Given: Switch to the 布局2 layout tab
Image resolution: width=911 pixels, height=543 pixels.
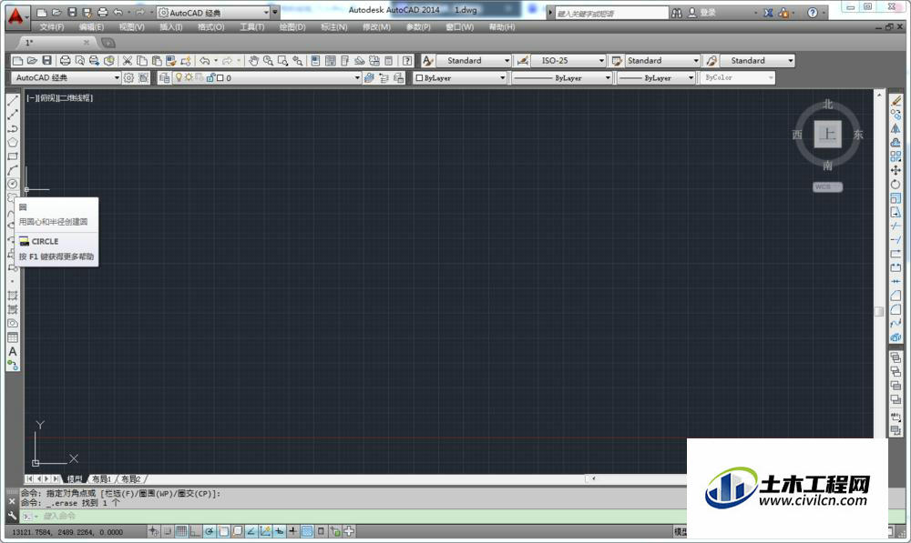Looking at the screenshot, I should coord(131,479).
